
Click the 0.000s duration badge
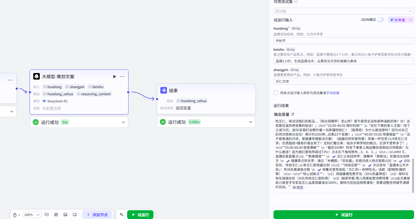194,122
